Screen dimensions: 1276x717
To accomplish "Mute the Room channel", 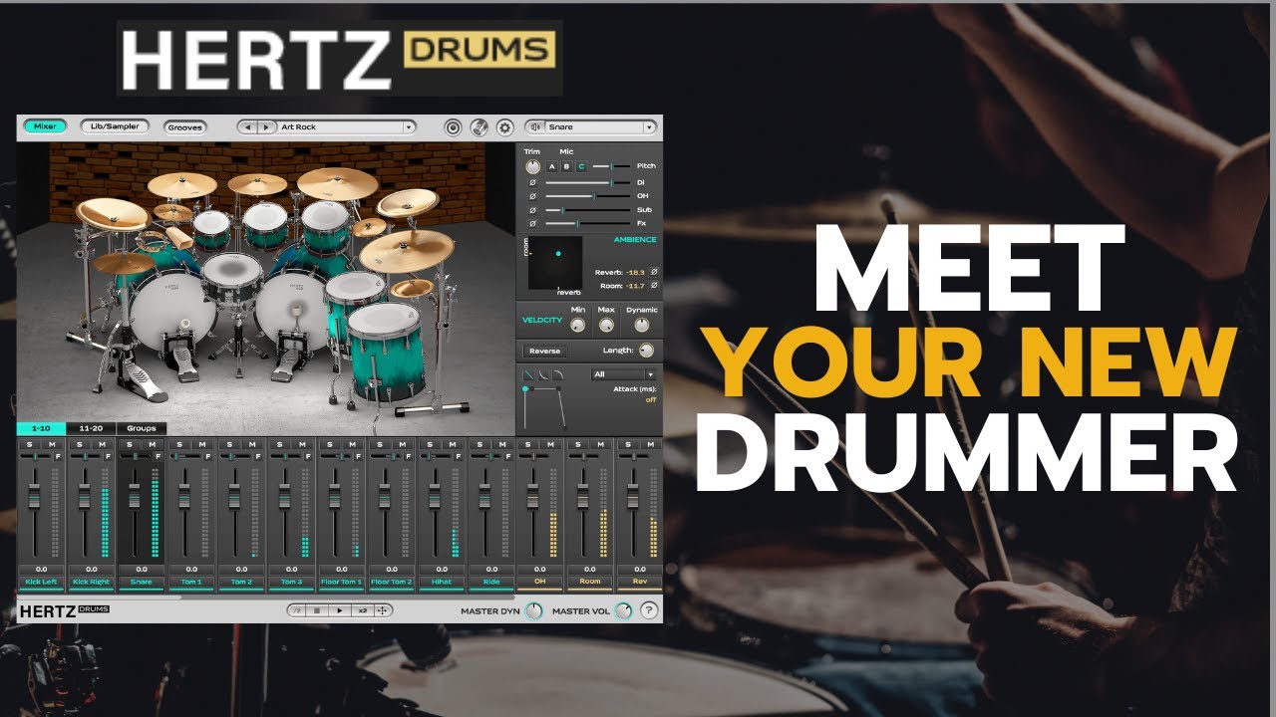I will pyautogui.click(x=600, y=444).
